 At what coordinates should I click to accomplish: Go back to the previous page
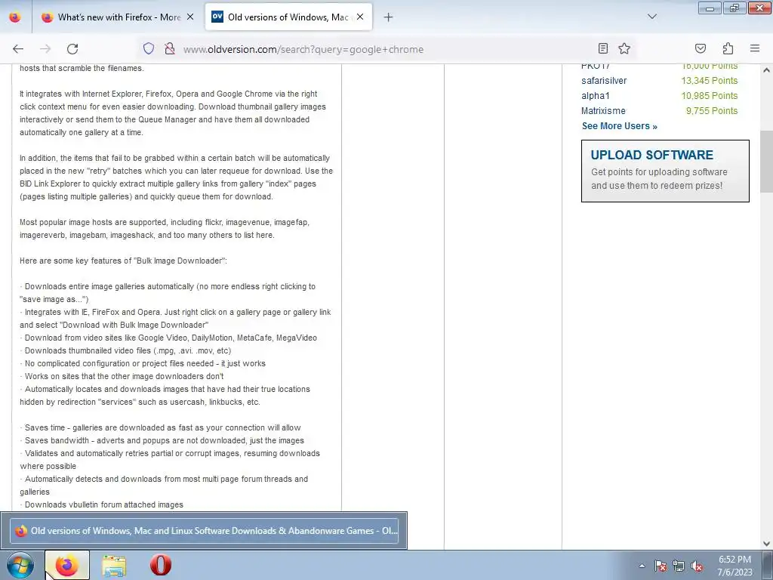[x=18, y=49]
